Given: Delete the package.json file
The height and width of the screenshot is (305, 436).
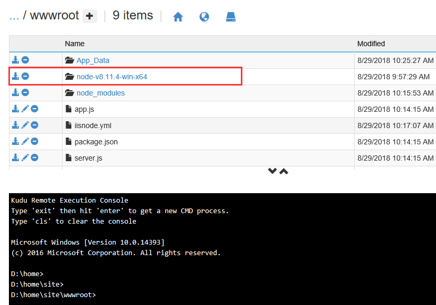Looking at the screenshot, I should (35, 142).
